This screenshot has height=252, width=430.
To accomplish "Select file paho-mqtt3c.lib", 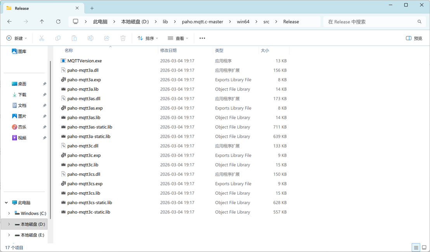I will coord(83,165).
